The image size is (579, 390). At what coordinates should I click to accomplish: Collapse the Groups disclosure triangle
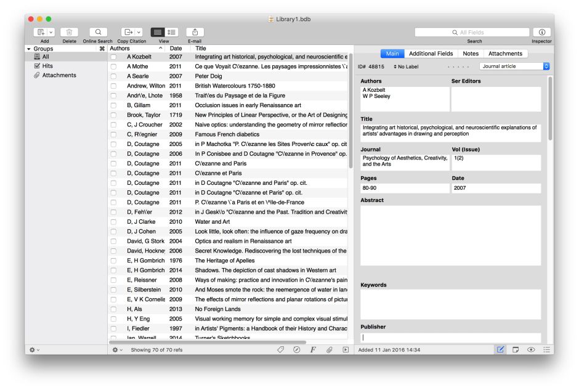click(x=28, y=49)
